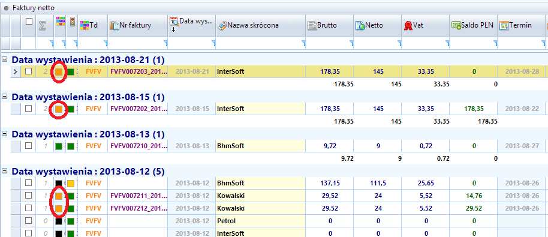Sort by Data wystawienia column header
Viewport: 548px width, 237px height.
[x=191, y=26]
